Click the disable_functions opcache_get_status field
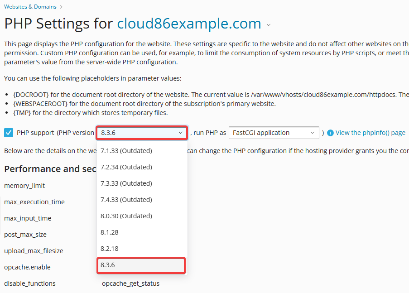 [131, 283]
